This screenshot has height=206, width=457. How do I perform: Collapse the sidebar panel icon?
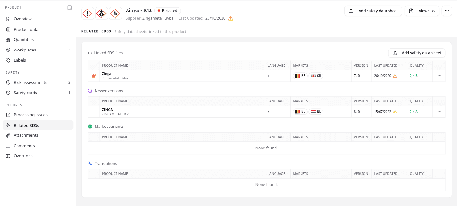[x=70, y=8]
